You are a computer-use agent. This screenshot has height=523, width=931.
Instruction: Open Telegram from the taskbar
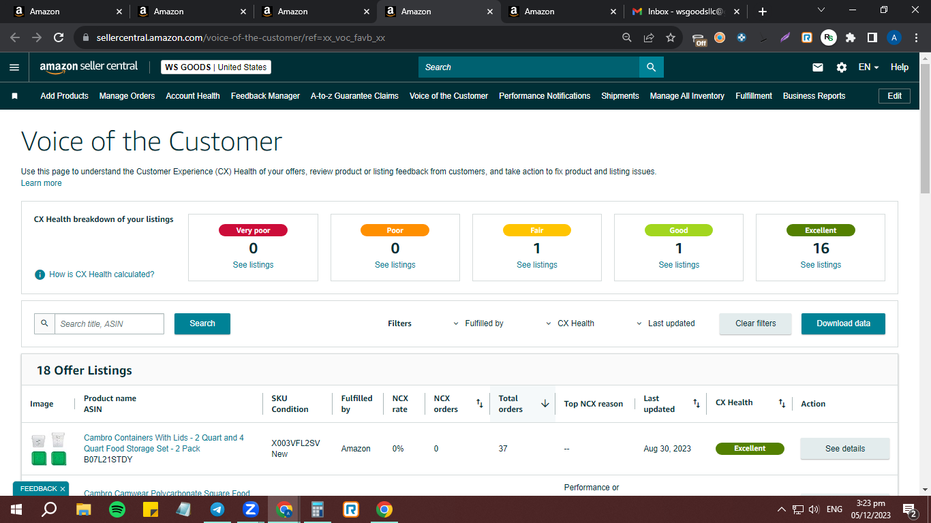click(x=217, y=509)
